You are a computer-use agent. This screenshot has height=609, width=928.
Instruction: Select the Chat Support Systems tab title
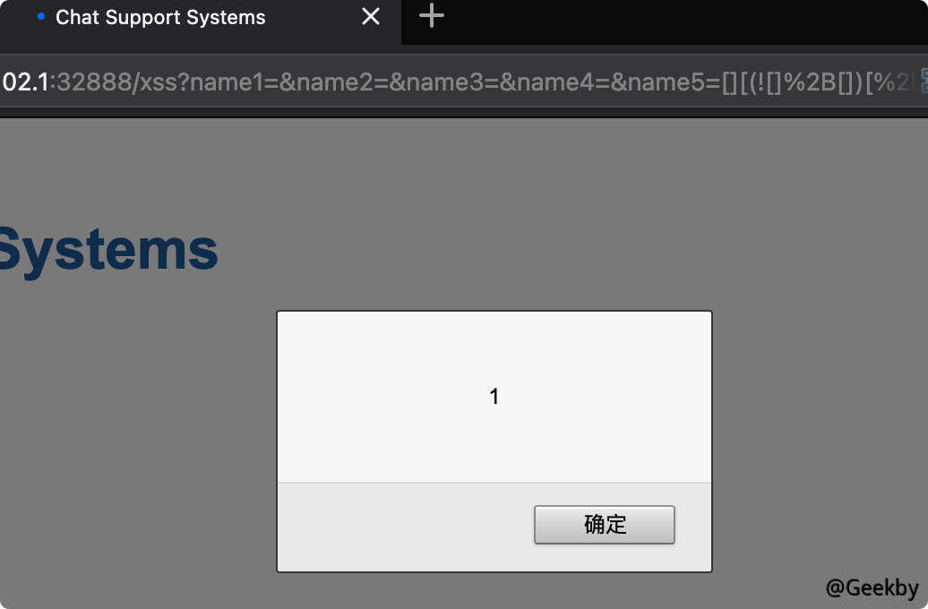tap(160, 18)
